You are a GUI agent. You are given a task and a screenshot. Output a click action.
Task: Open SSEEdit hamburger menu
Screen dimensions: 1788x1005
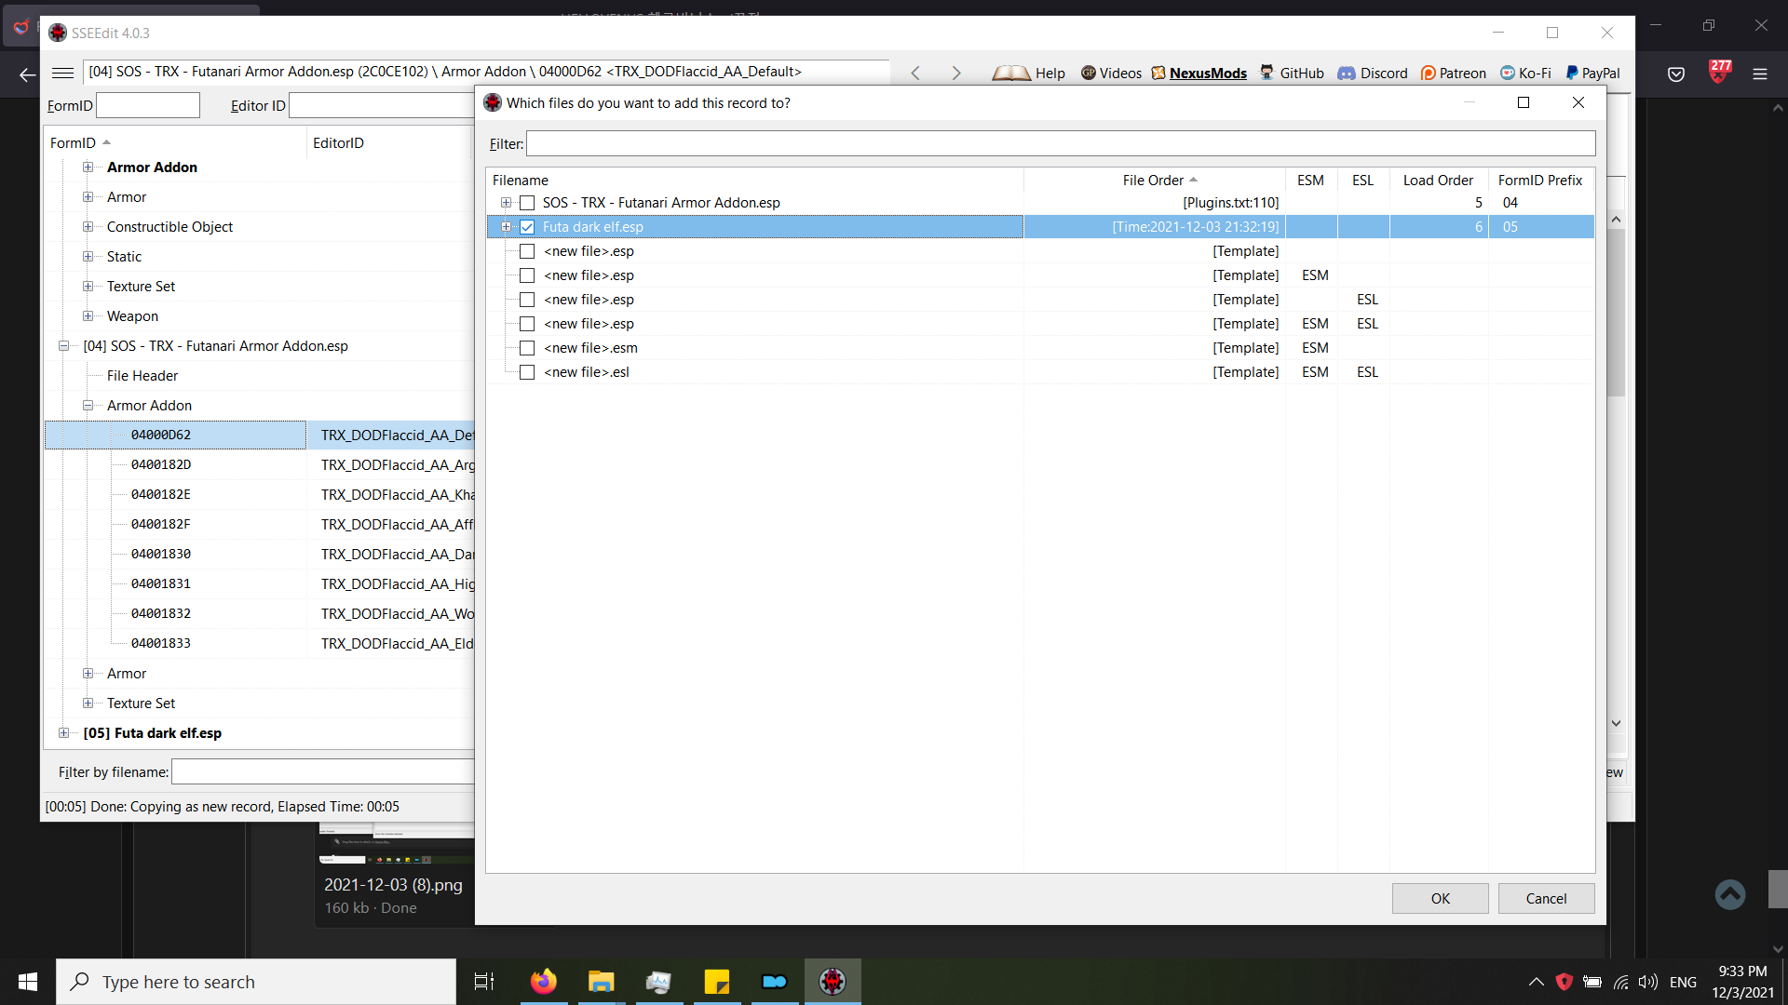tap(62, 73)
